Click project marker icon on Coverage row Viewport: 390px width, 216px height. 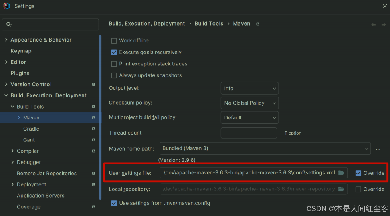click(x=93, y=207)
